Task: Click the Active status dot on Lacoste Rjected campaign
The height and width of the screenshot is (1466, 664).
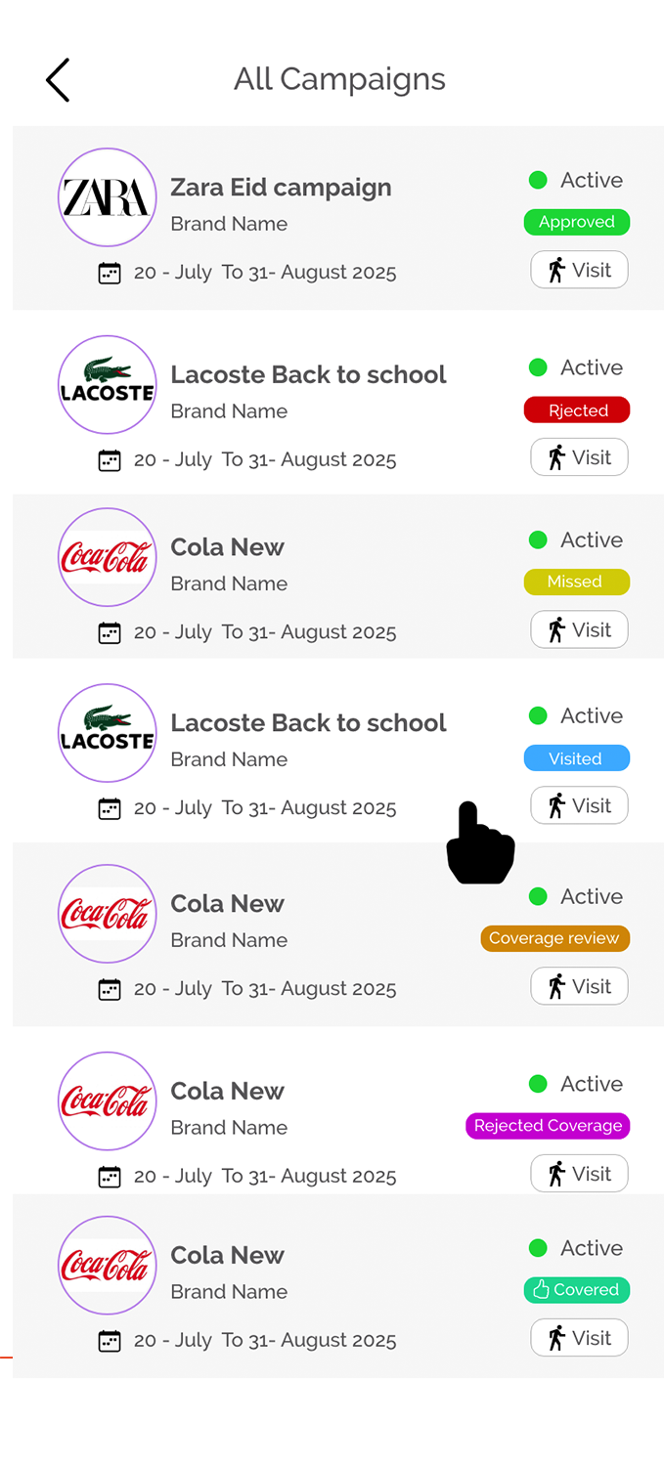Action: click(538, 367)
